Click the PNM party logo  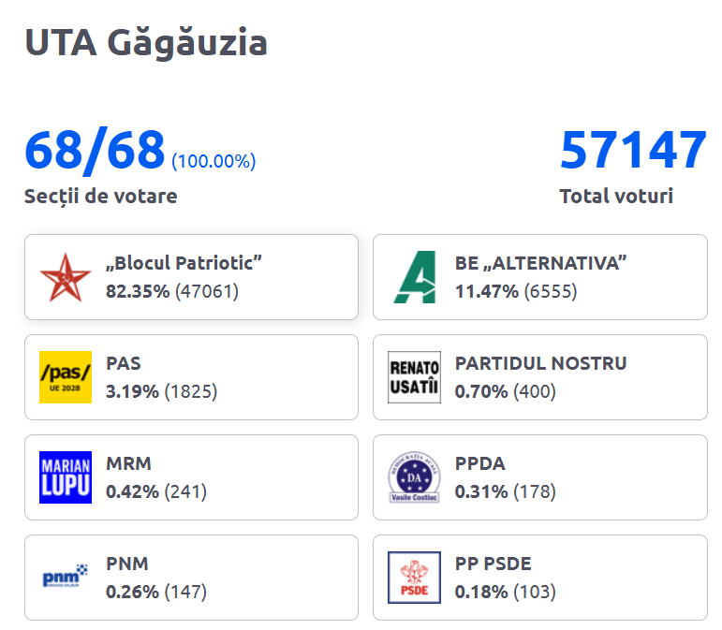click(x=66, y=578)
